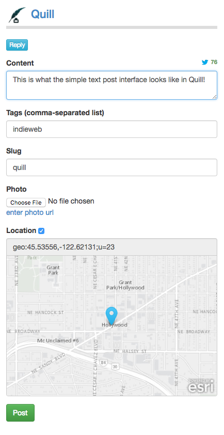Click the Quill feather and ink logo

point(17,15)
